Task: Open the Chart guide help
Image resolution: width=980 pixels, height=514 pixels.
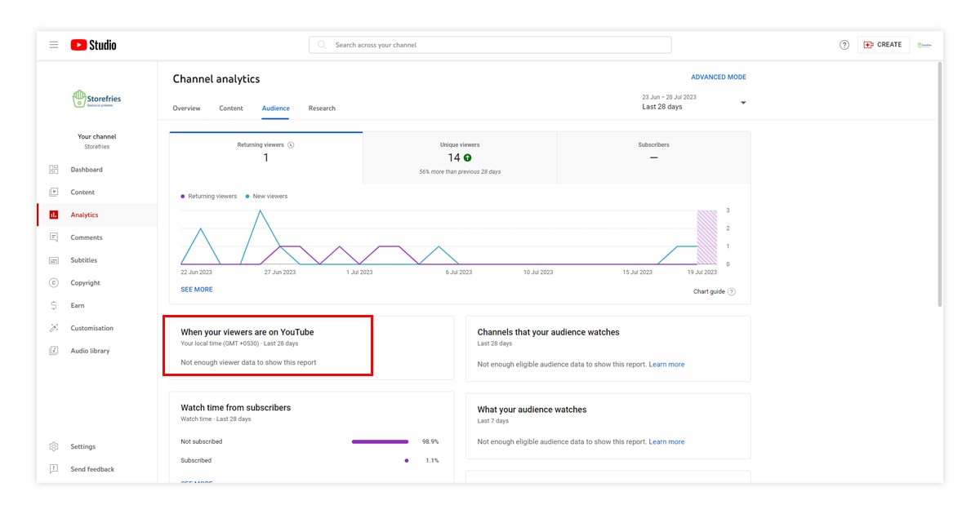Action: pos(714,292)
